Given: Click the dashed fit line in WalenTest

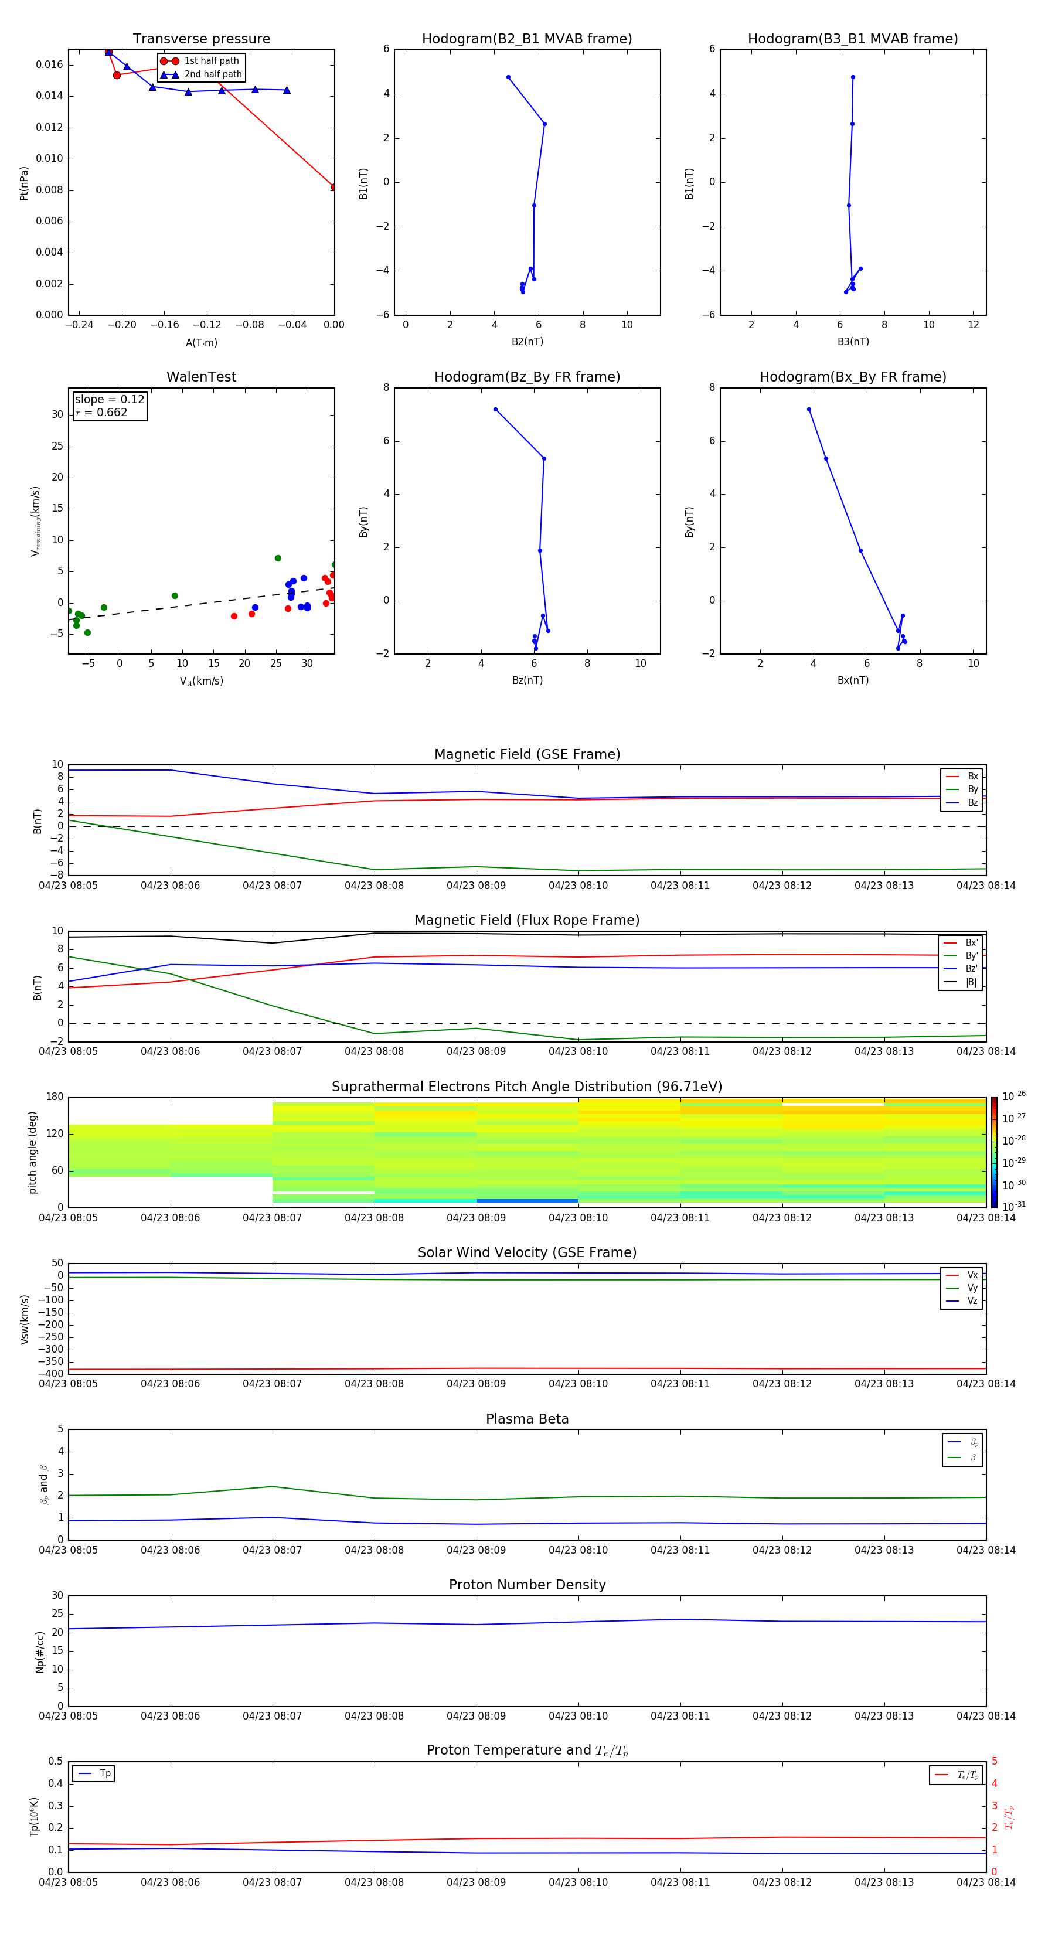Looking at the screenshot, I should pyautogui.click(x=201, y=604).
